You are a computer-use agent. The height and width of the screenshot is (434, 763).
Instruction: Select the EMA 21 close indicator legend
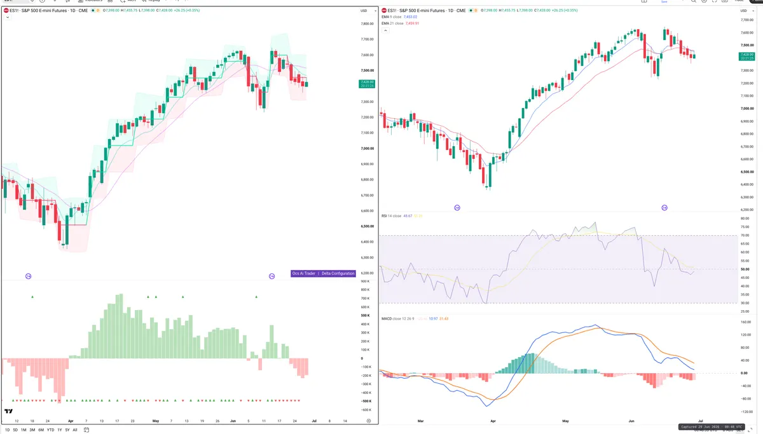tap(392, 24)
